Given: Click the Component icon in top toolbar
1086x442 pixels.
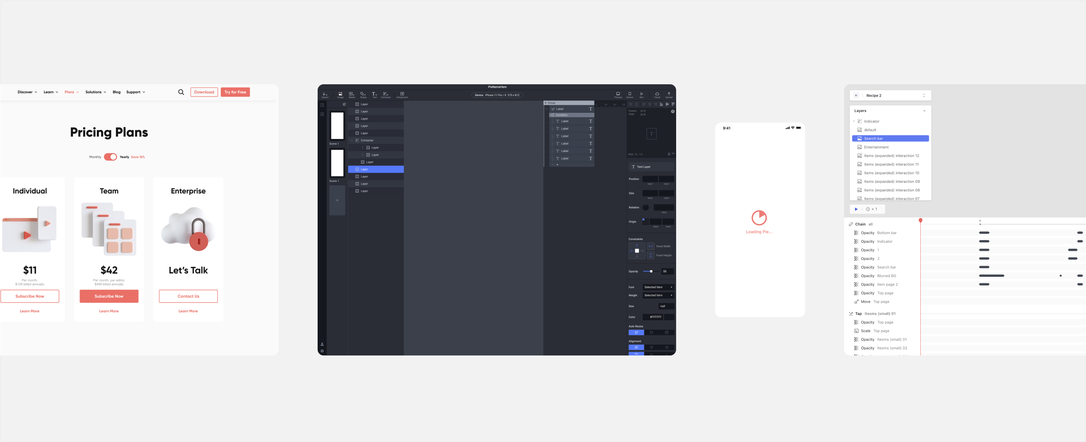Looking at the screenshot, I should point(402,94).
